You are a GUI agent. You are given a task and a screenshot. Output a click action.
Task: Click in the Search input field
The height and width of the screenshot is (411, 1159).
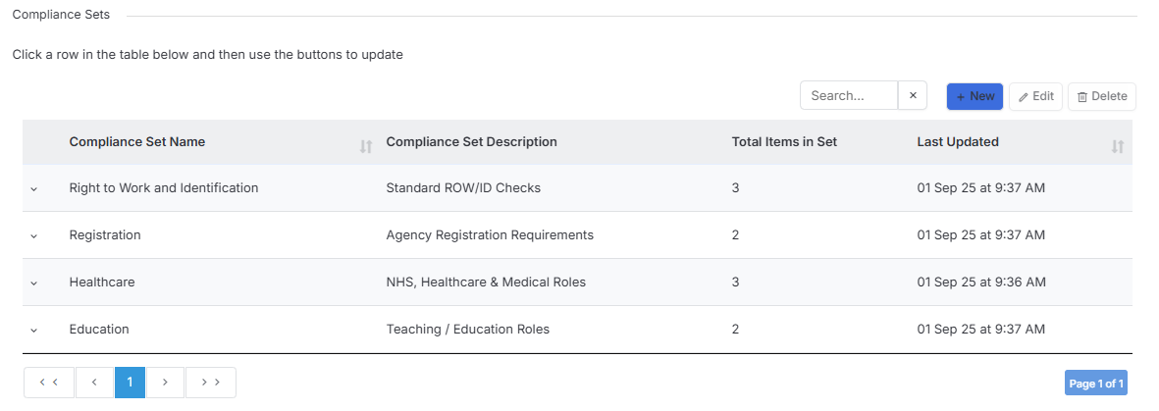[x=849, y=95]
